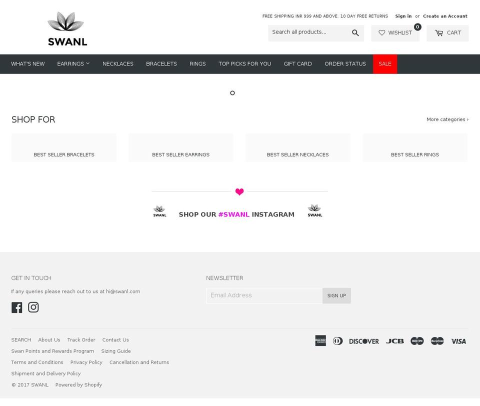Open Top Picks For You menu

click(x=244, y=63)
